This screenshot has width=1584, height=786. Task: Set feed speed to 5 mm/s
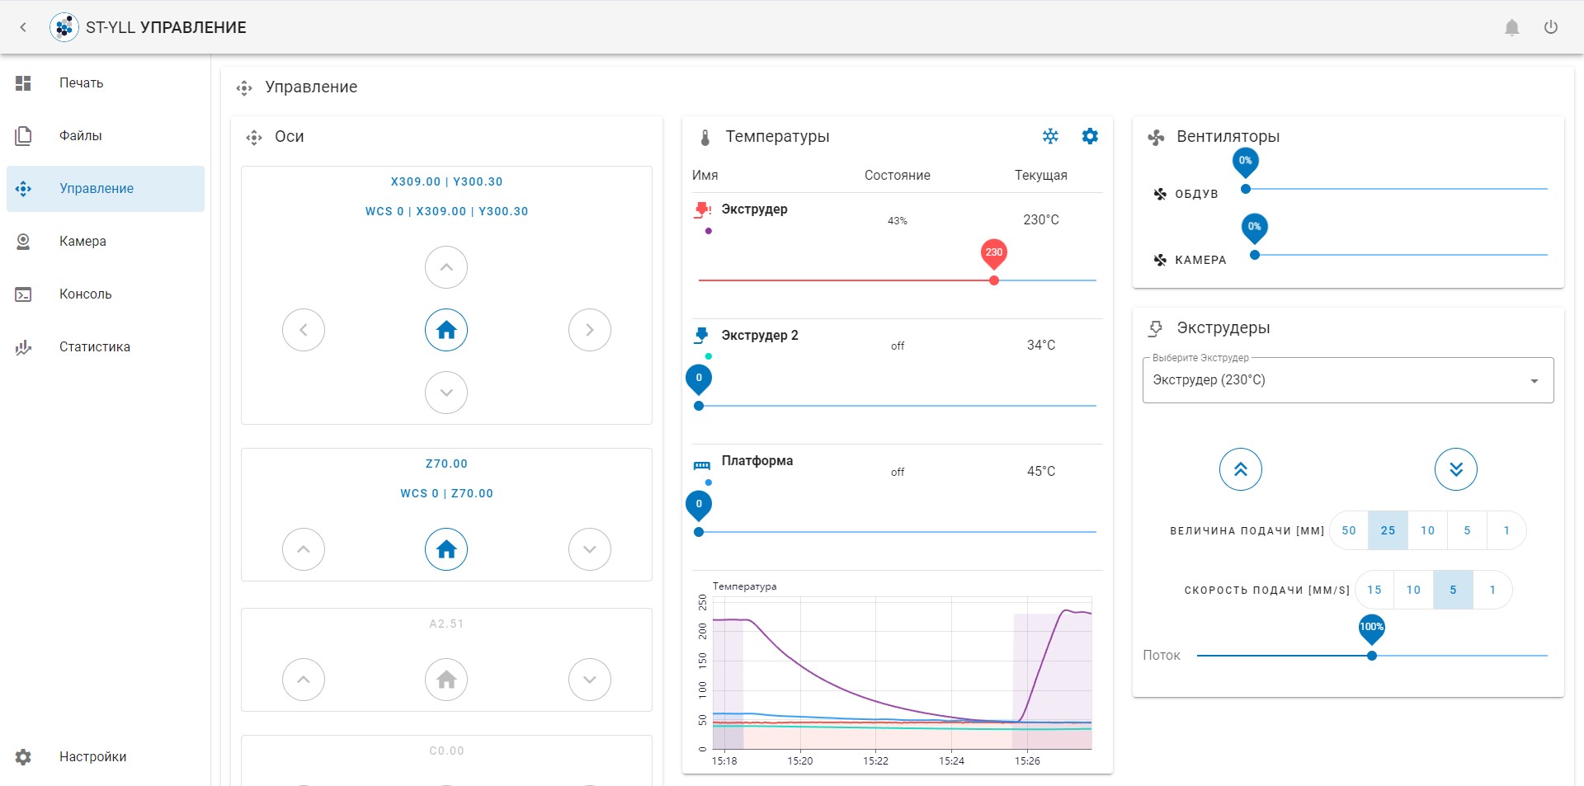click(x=1454, y=590)
